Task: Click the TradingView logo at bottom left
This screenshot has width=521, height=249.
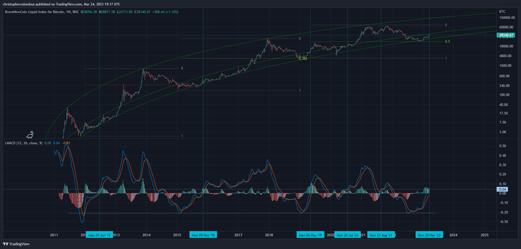Action: pyautogui.click(x=16, y=244)
